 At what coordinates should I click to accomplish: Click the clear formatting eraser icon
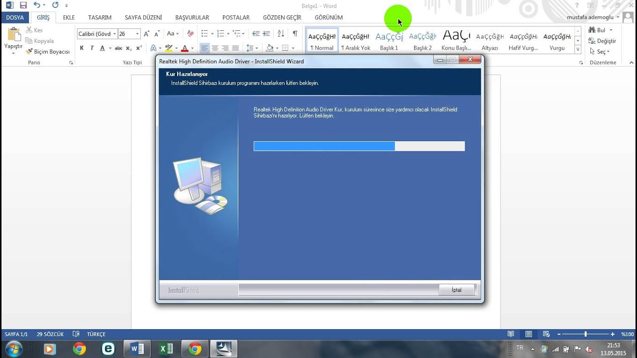pyautogui.click(x=190, y=34)
